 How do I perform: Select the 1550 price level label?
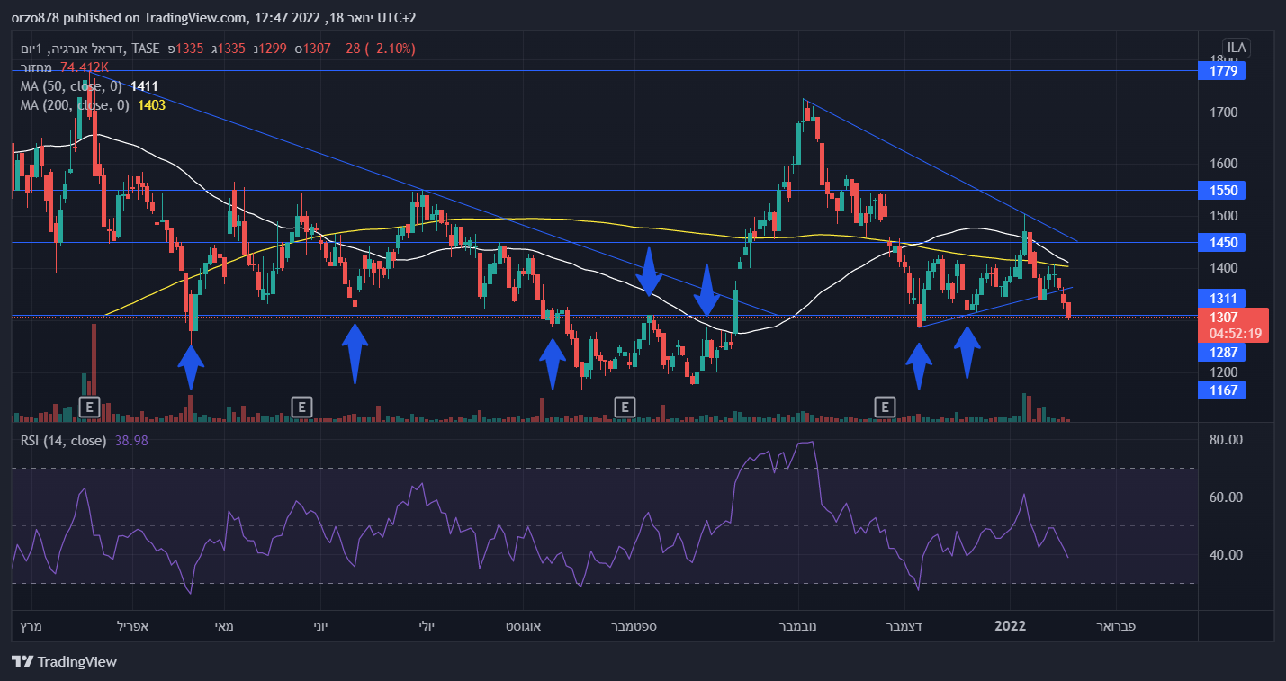coord(1222,191)
